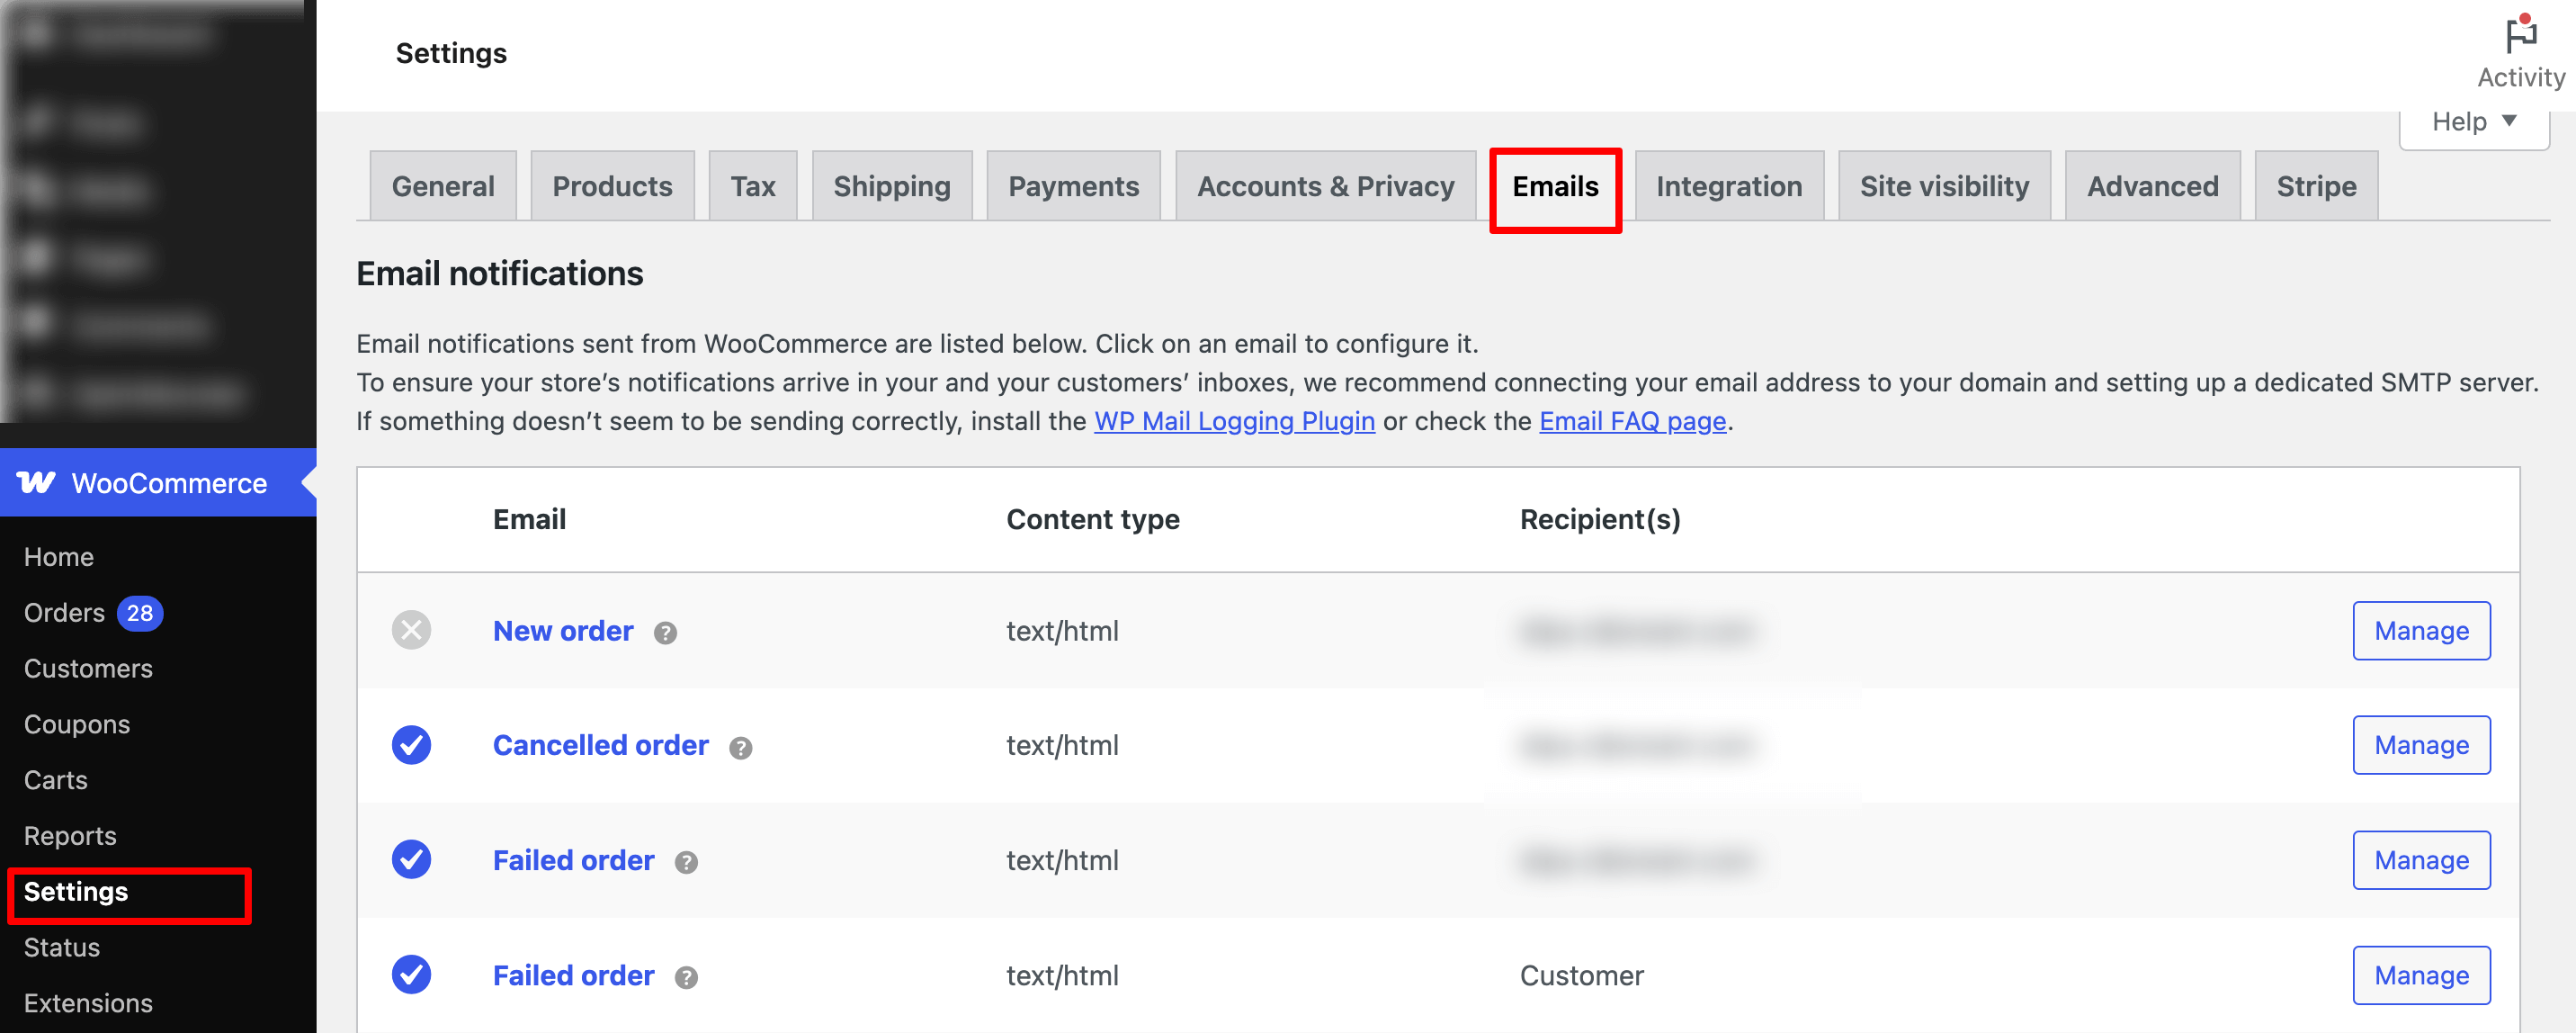Open Status in the sidebar
The height and width of the screenshot is (1033, 2576).
tap(62, 948)
